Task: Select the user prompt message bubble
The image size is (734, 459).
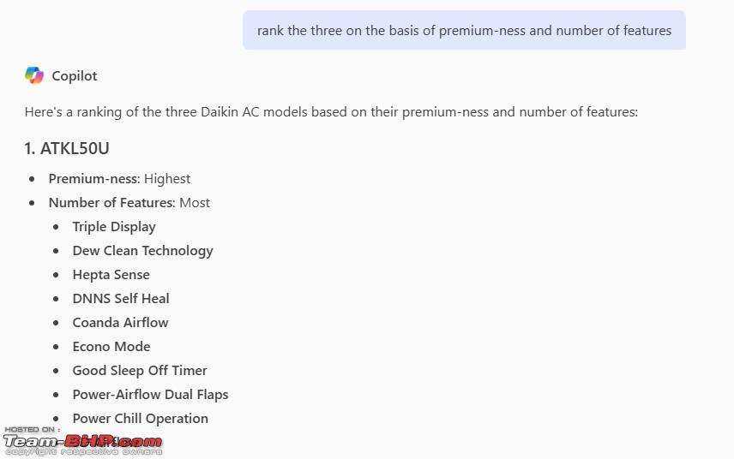Action: click(x=464, y=30)
